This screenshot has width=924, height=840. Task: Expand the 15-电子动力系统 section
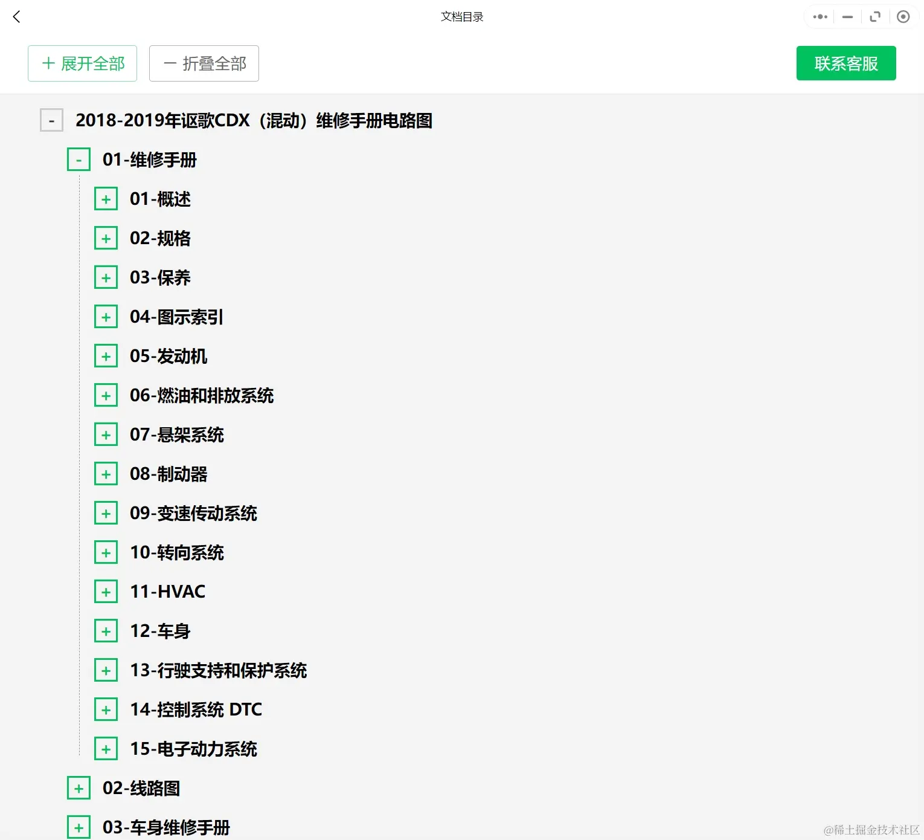pos(106,748)
